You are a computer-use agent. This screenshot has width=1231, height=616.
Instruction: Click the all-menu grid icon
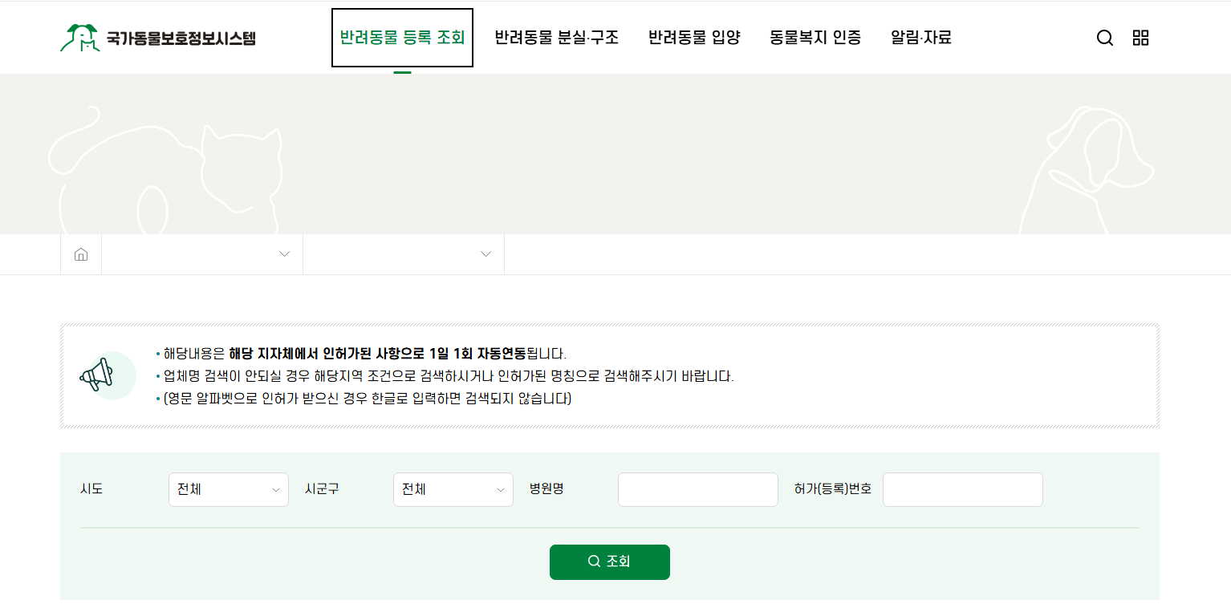pos(1141,37)
